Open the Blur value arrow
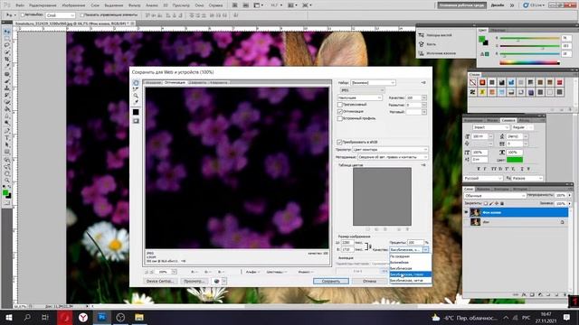 point(424,105)
